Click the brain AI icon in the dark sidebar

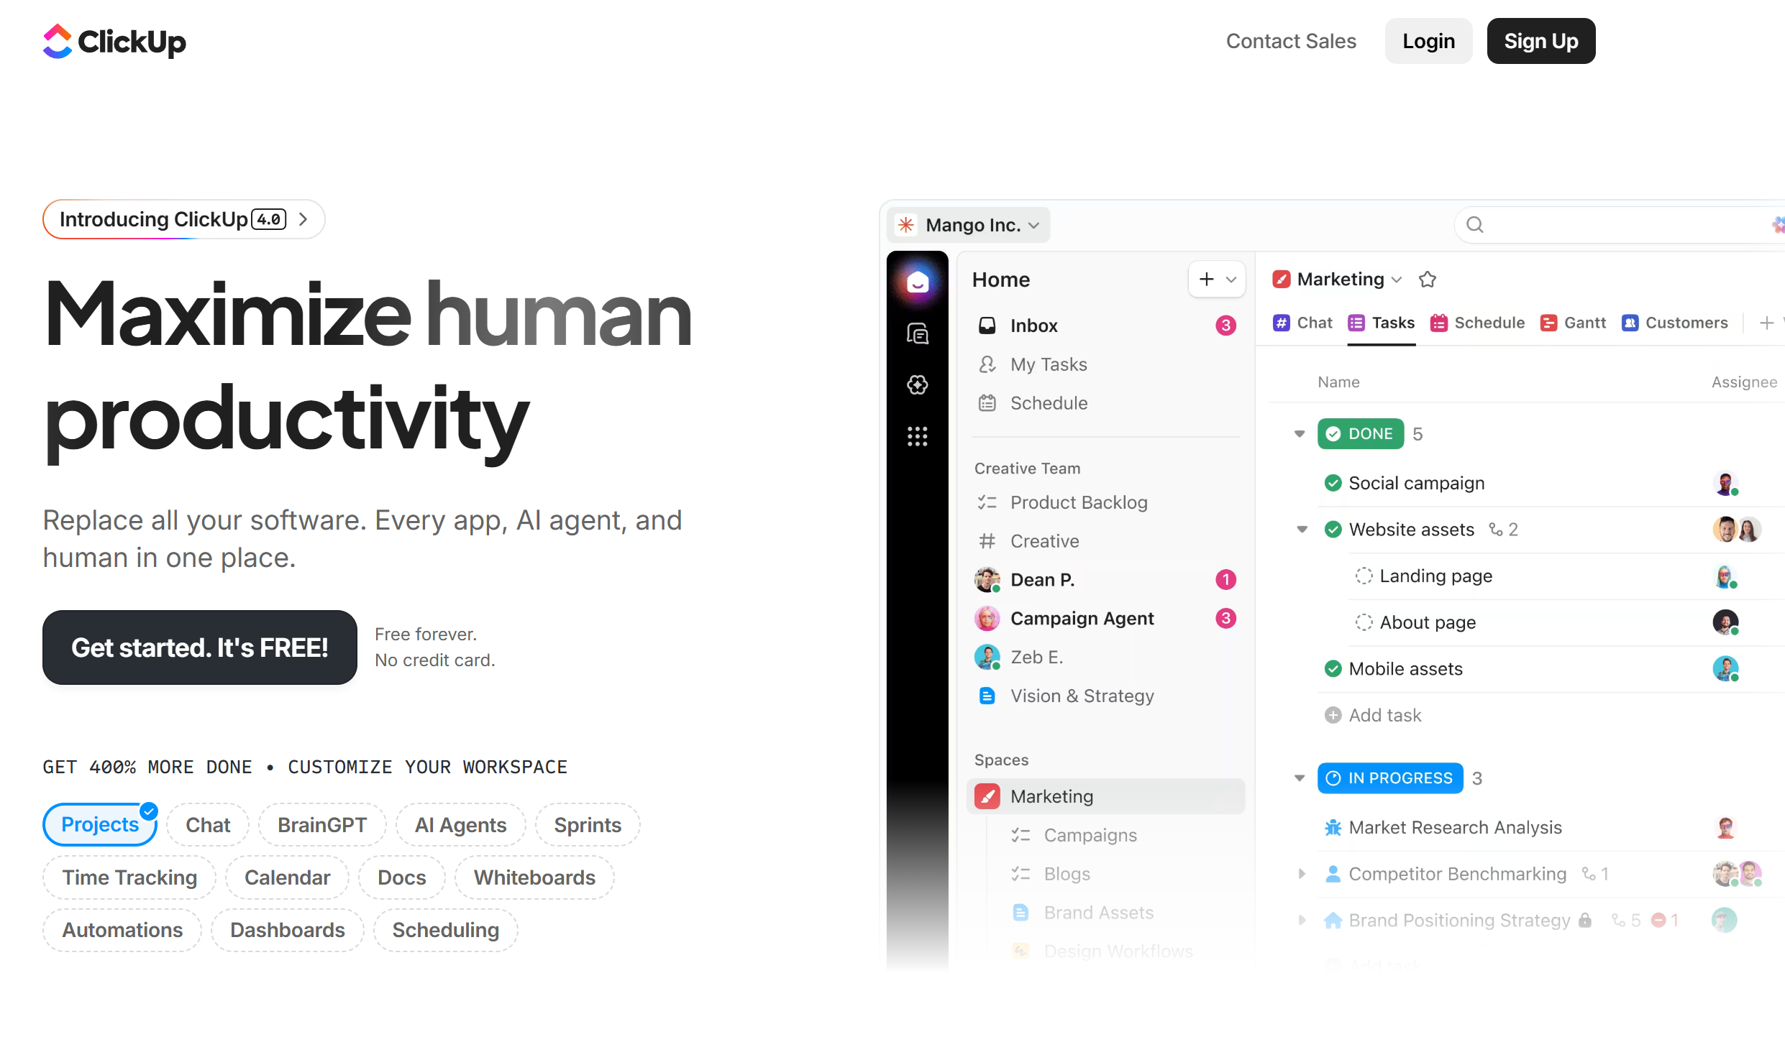(x=917, y=385)
